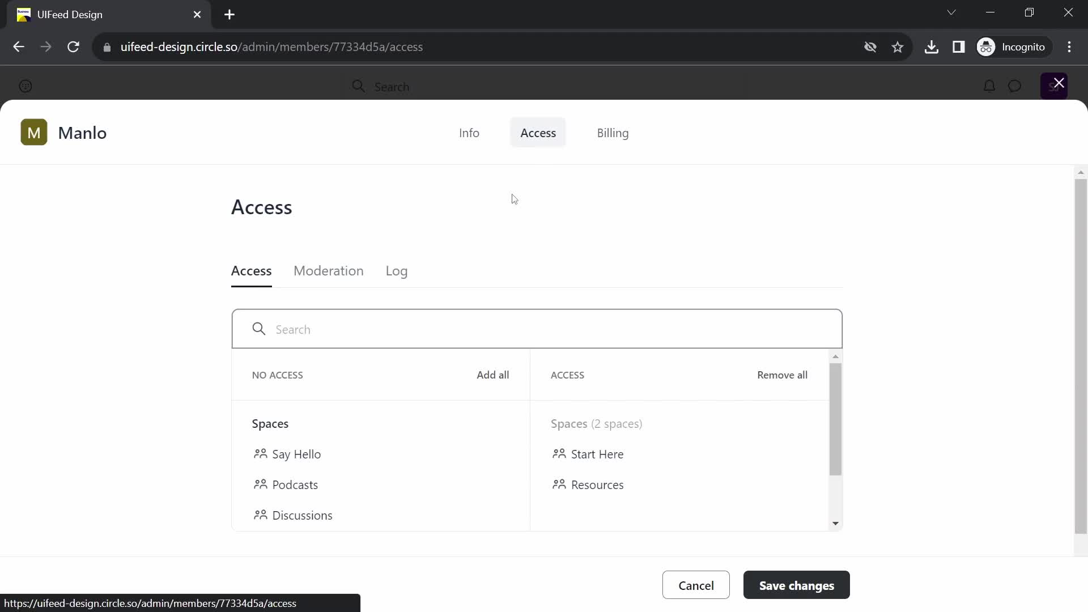The width and height of the screenshot is (1088, 612).
Task: Open browser downloads icon
Action: pos(932,47)
